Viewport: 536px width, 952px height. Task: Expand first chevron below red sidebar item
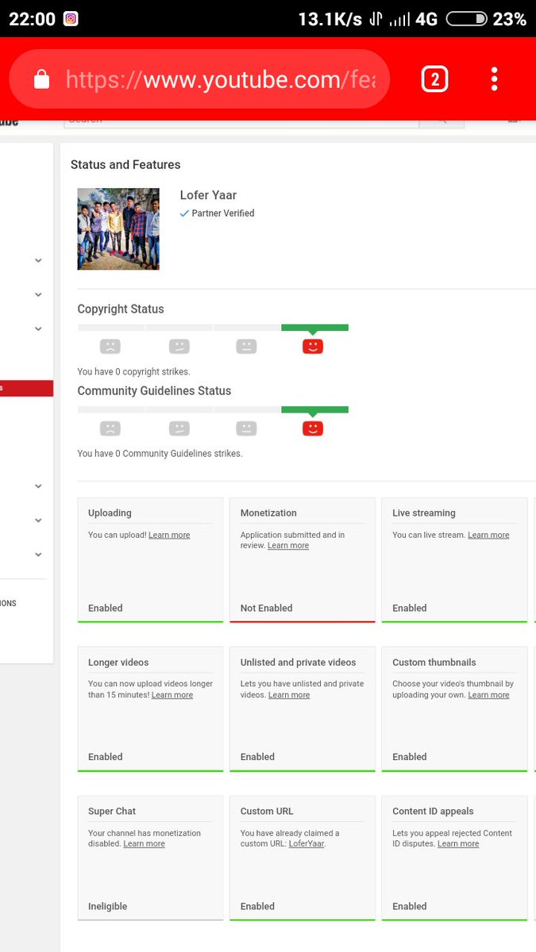click(x=38, y=486)
